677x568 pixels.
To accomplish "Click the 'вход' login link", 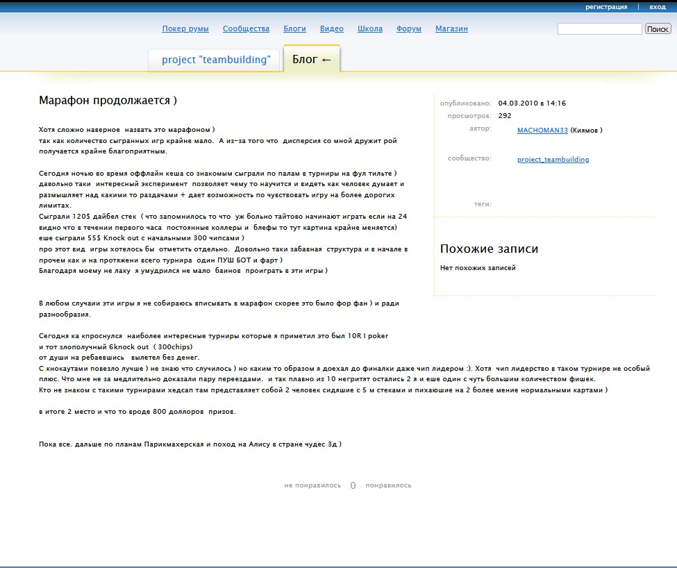I will [657, 7].
